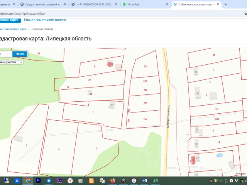
Task: Open the media player taskbar icon
Action: pos(81,181)
